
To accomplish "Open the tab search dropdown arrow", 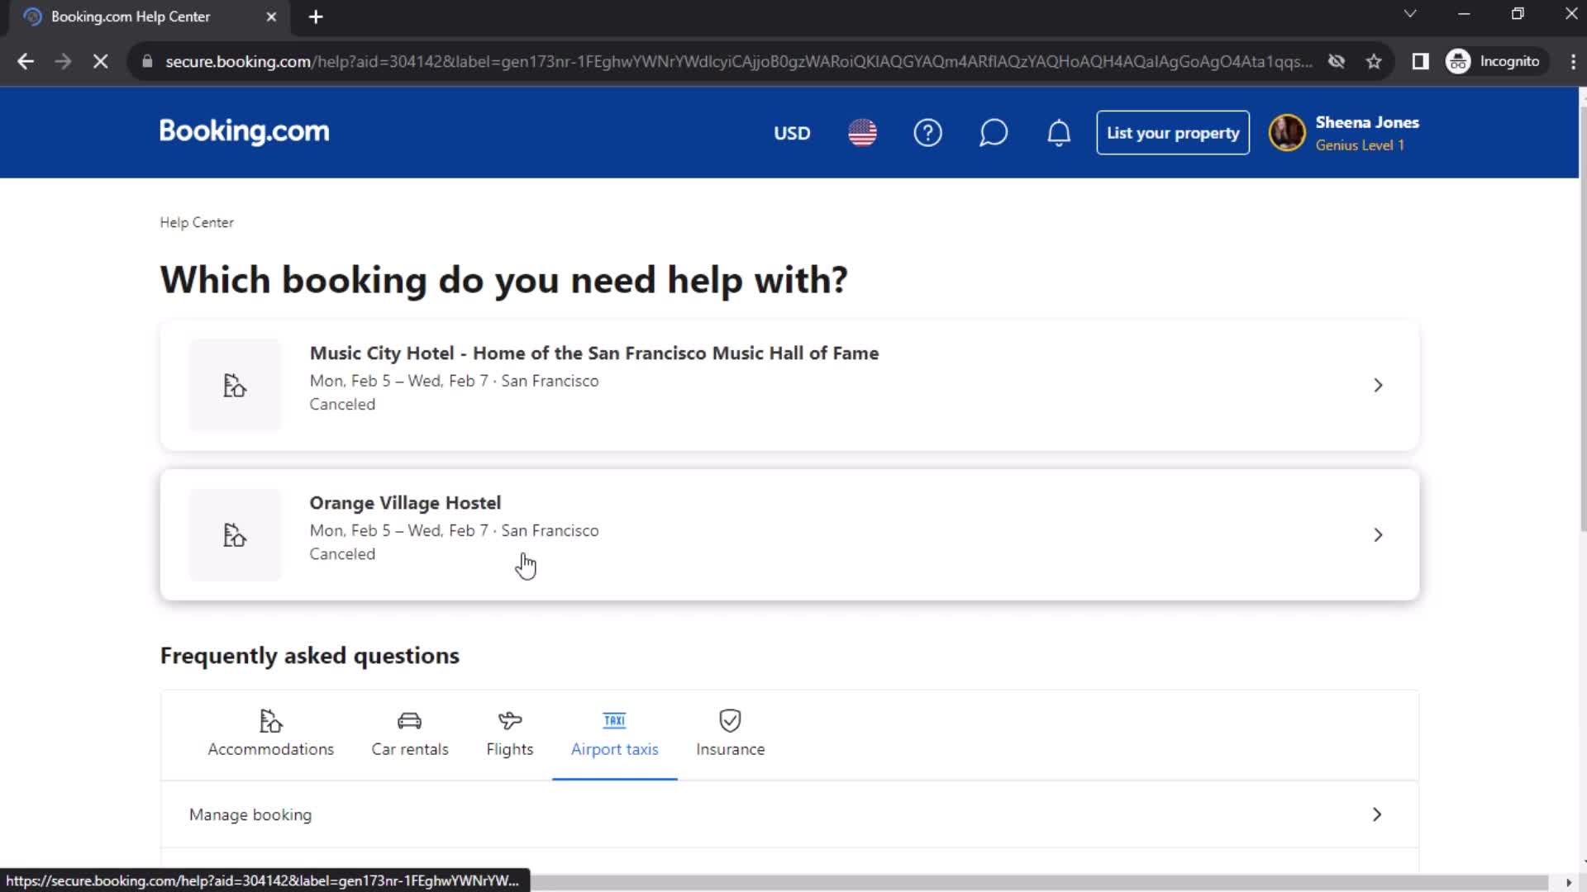I will pos(1410,14).
